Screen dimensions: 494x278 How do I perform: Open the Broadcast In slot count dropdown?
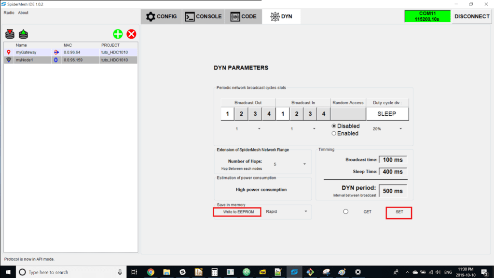pos(303,129)
